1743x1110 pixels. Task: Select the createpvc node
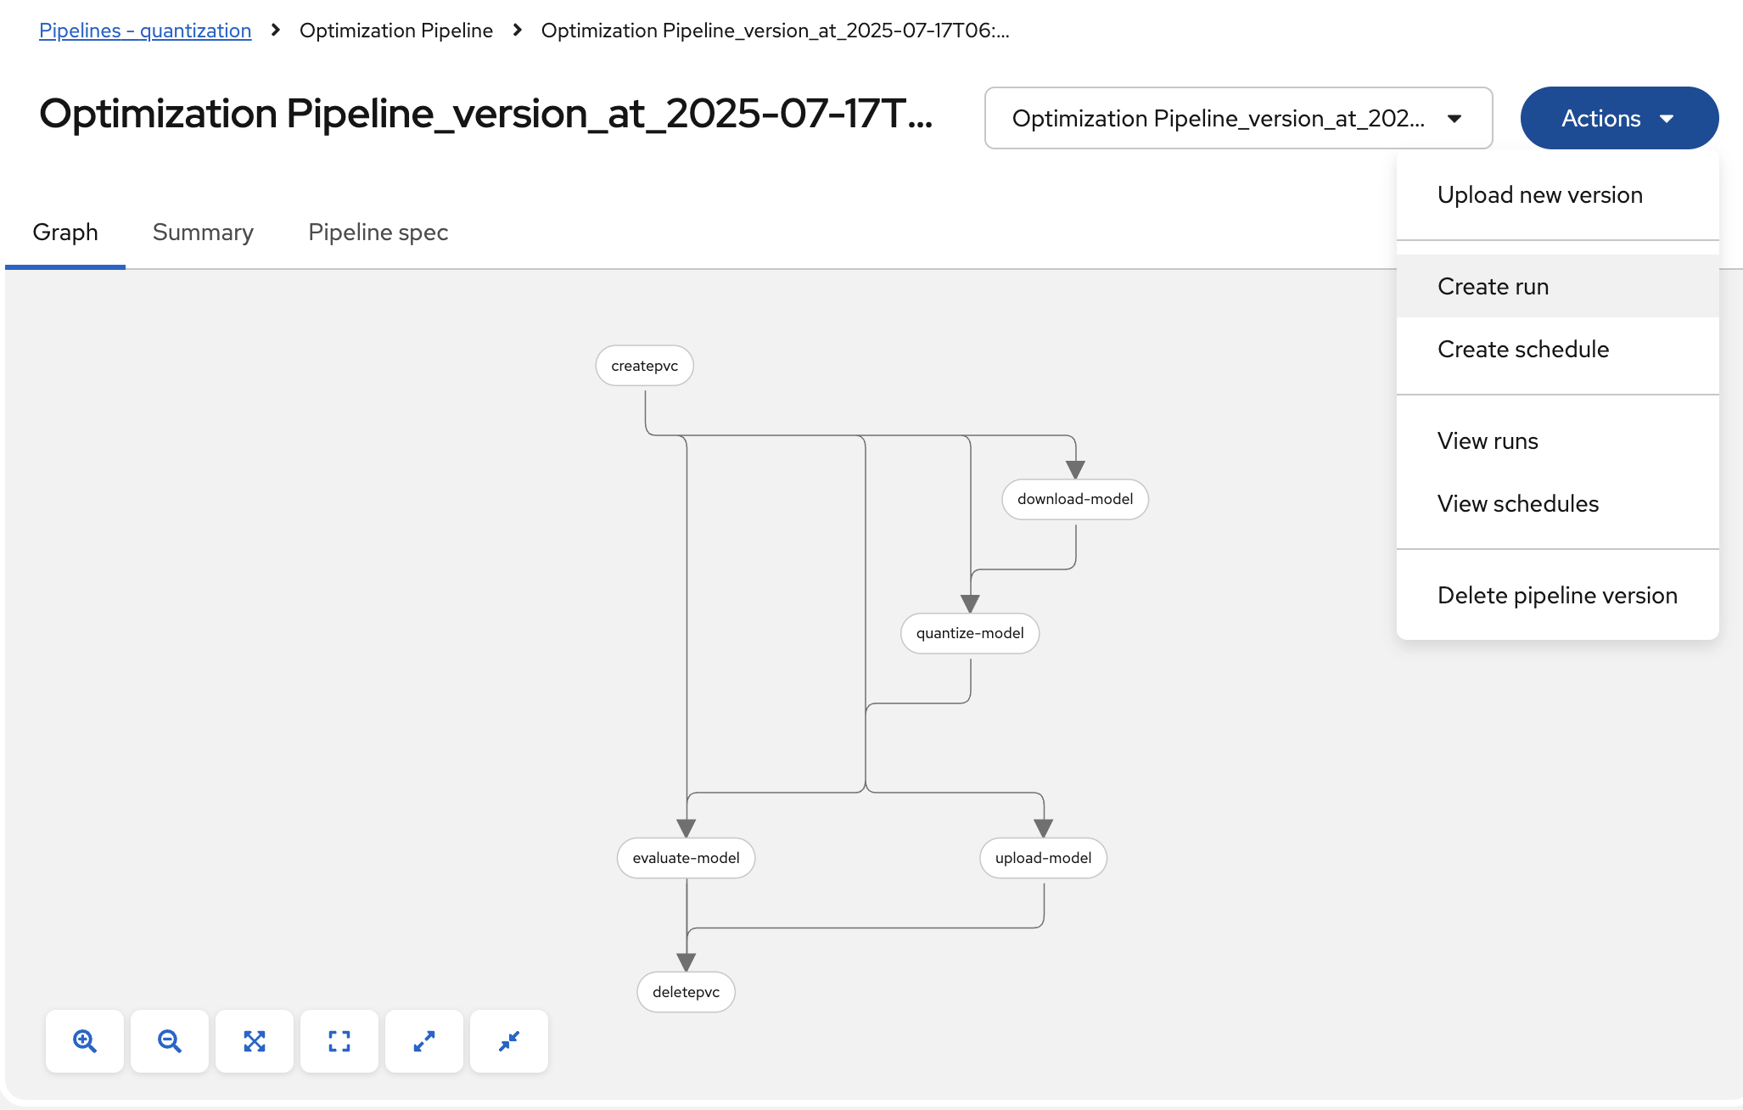pos(645,366)
